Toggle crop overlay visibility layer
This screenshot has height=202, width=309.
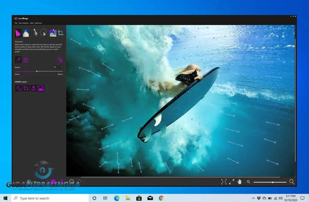(26, 88)
